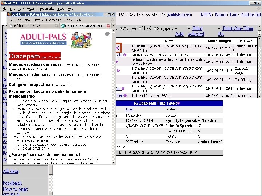Open the All data link in the sidebar

[x=10, y=171]
